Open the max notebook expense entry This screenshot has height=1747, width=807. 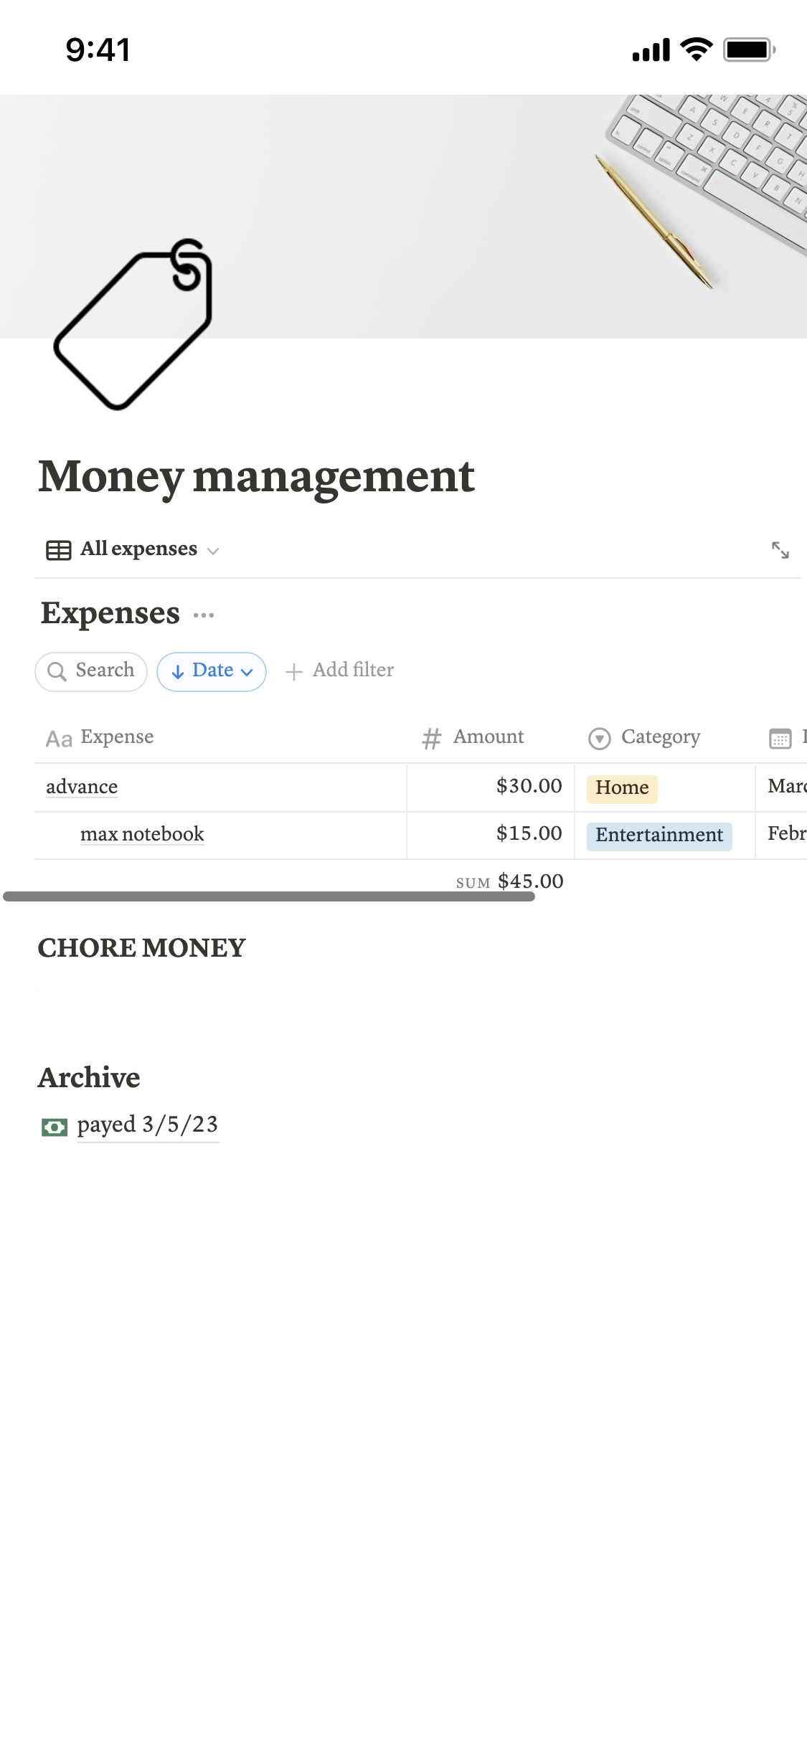coord(142,835)
